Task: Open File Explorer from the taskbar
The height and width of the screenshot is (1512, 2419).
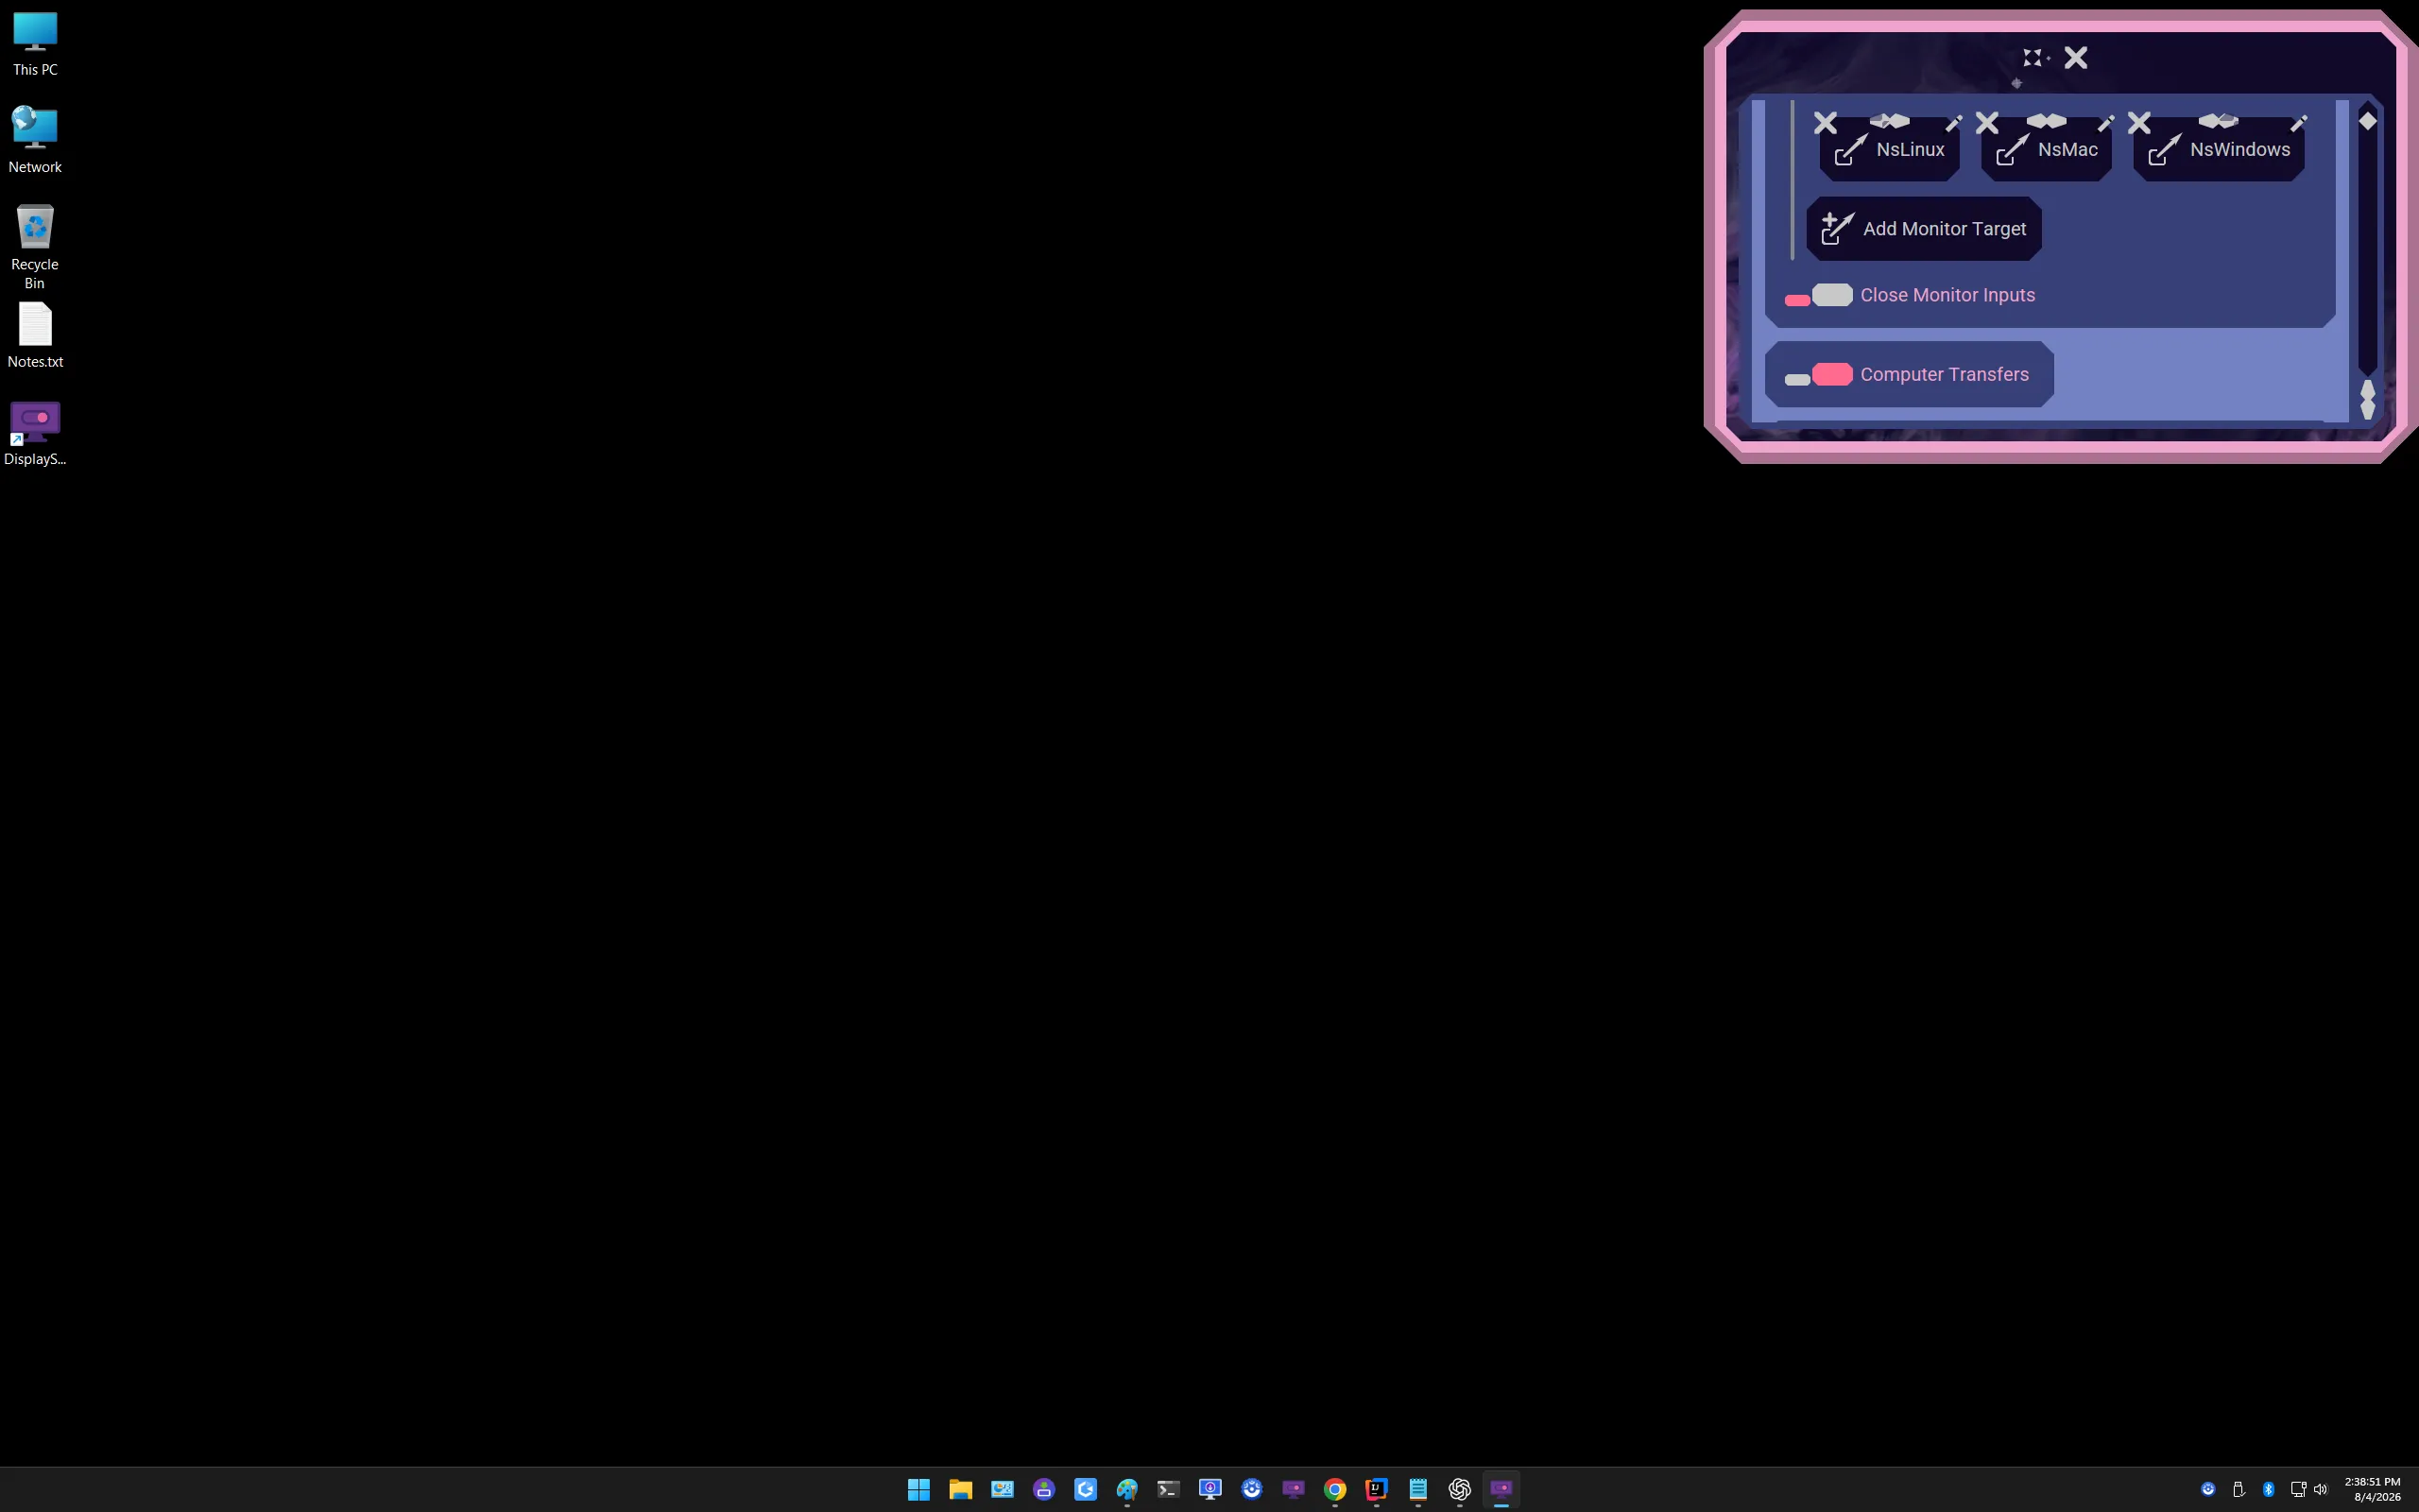Action: [961, 1489]
